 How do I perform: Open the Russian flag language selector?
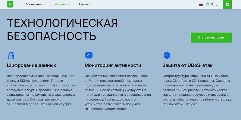tap(201, 4)
